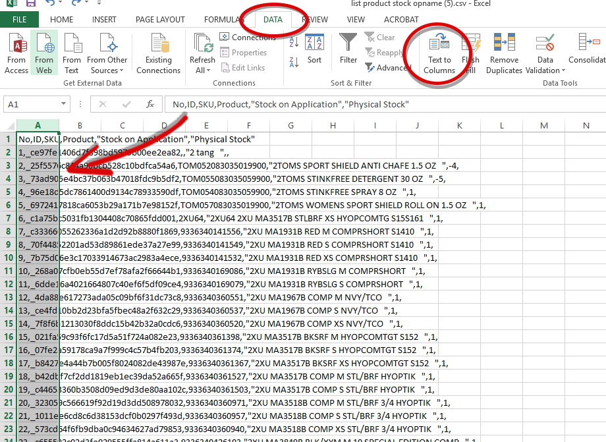Click cell A7 containing 2XU64 row
The image size is (606, 442).
[x=38, y=218]
